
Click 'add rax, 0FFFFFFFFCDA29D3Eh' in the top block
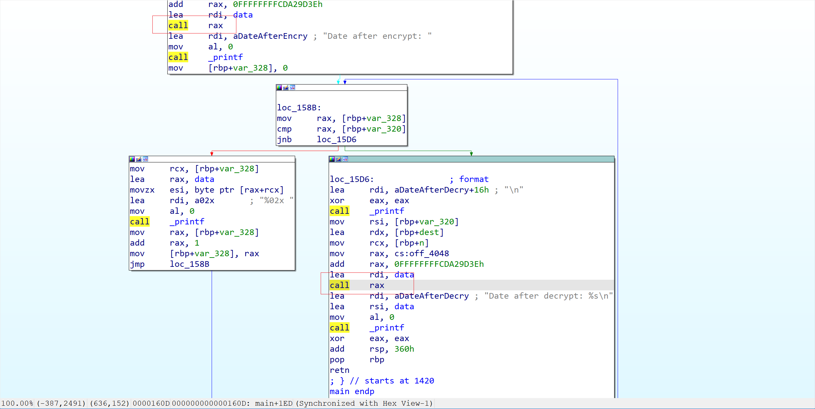pos(245,4)
